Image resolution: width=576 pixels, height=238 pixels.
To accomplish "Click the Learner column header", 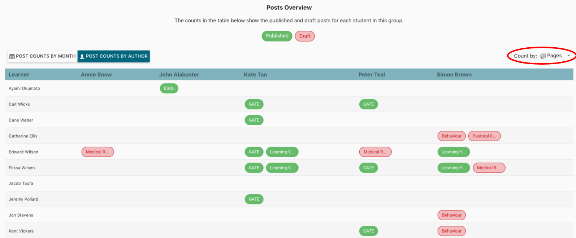I will [x=19, y=75].
